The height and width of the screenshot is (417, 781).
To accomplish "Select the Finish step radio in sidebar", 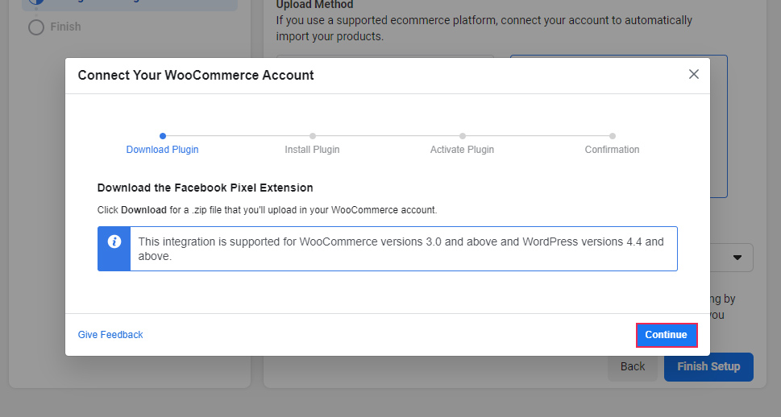I will pos(35,27).
